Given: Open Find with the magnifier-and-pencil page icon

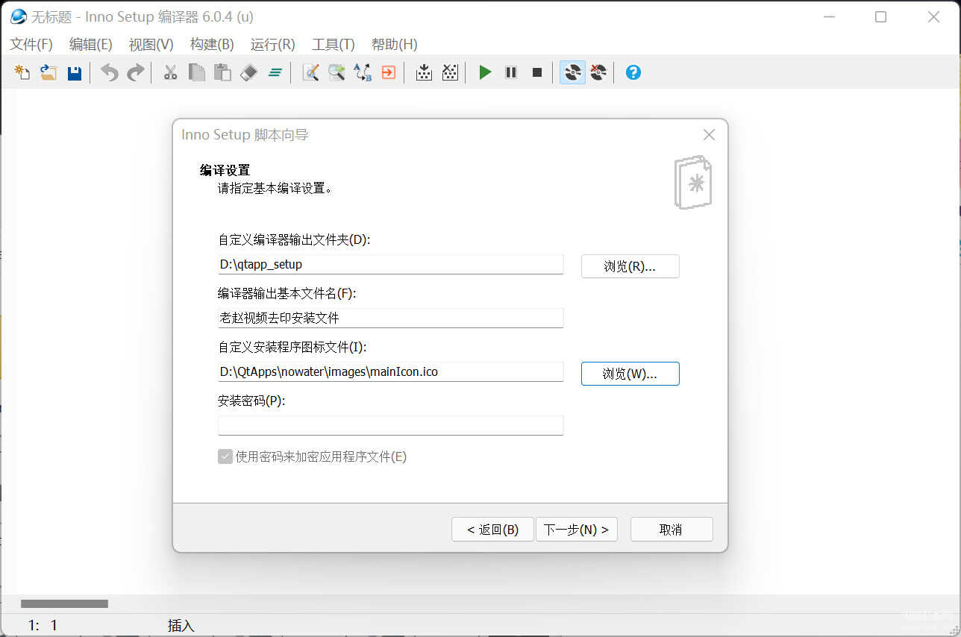Looking at the screenshot, I should pos(310,72).
